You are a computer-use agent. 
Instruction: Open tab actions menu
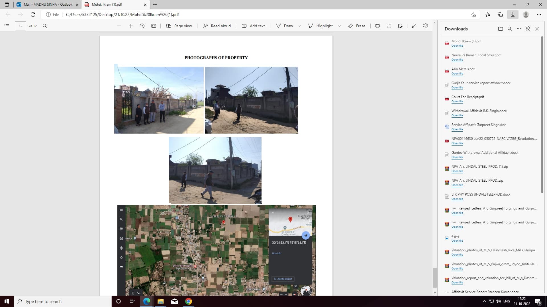coord(7,5)
